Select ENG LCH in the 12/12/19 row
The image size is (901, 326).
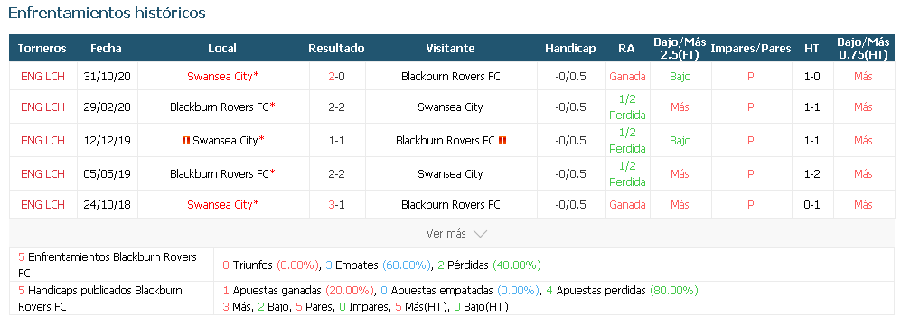tap(42, 140)
